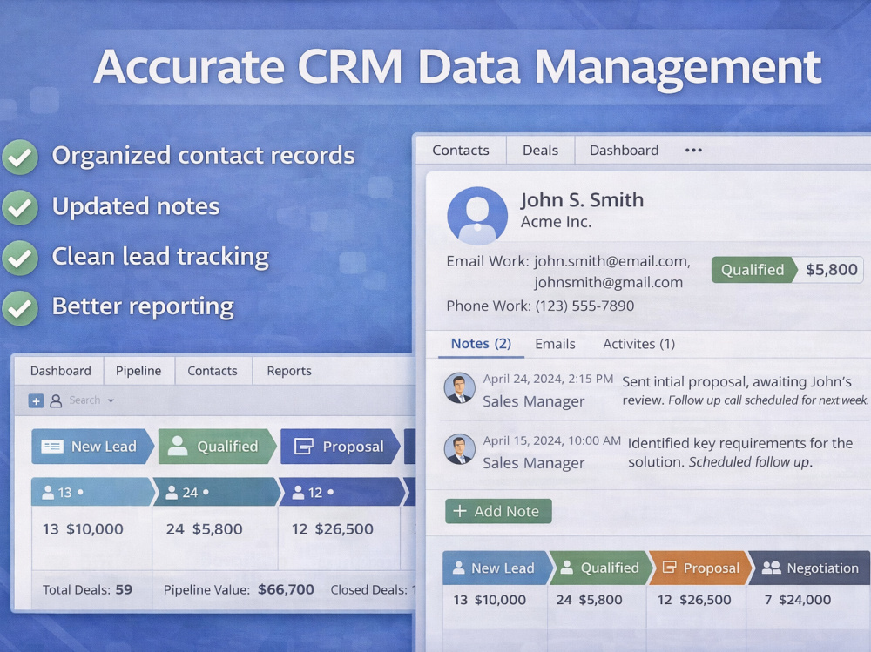This screenshot has width=871, height=652.
Task: Click the person icon on contact window New Lead
Action: 458,568
